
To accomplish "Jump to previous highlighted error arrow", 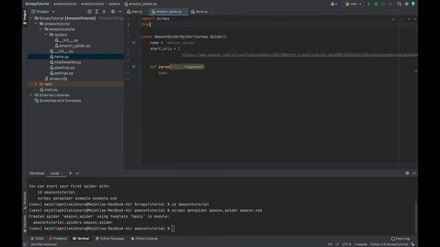I will pyautogui.click(x=409, y=19).
